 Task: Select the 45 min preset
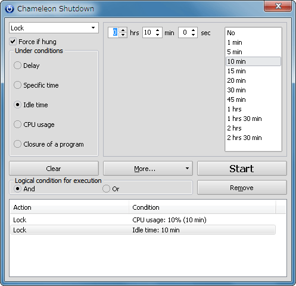tap(253, 100)
